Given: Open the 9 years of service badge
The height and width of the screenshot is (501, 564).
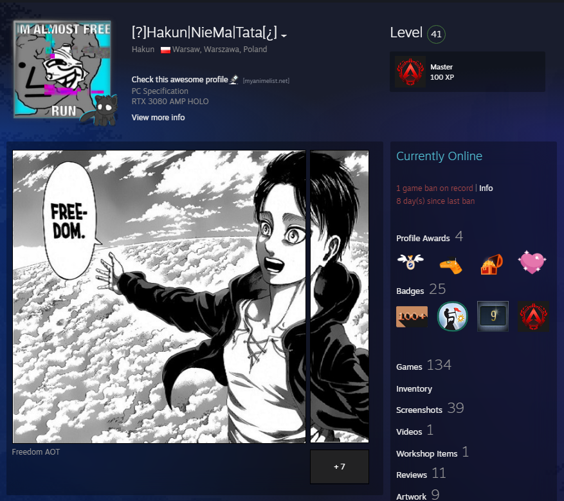Looking at the screenshot, I should click(x=493, y=316).
